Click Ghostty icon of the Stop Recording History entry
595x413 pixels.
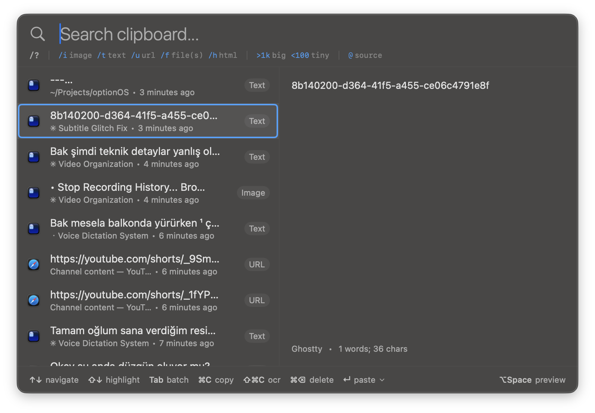pyautogui.click(x=34, y=193)
